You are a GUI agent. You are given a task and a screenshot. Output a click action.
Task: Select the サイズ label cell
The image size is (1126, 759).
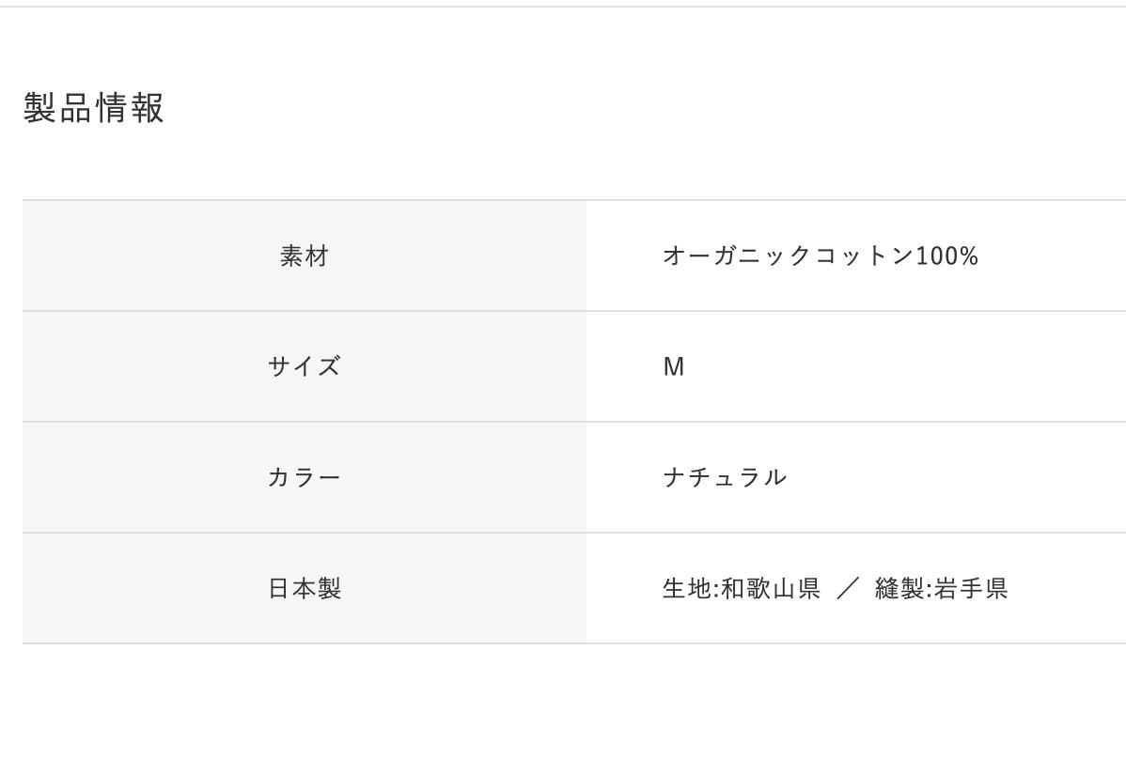tap(304, 366)
